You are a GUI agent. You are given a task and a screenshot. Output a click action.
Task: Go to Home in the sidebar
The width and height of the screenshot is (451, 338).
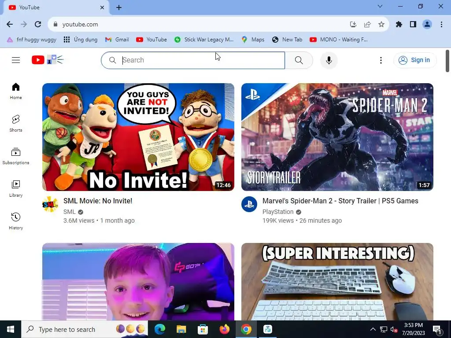(x=16, y=91)
